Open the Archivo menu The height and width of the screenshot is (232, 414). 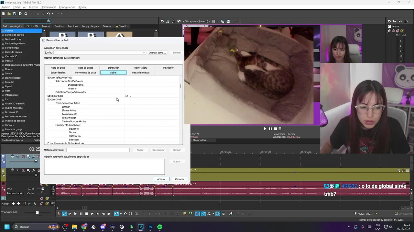click(x=6, y=7)
